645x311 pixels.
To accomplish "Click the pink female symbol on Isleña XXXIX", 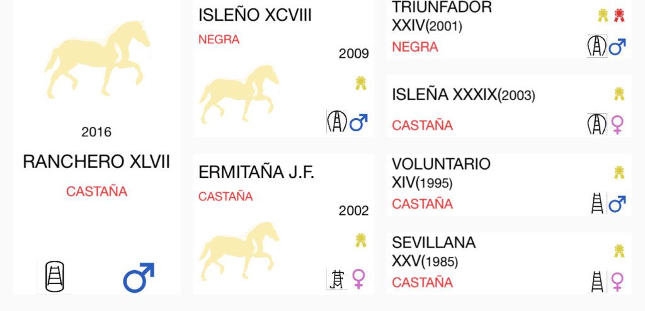I will pyautogui.click(x=617, y=125).
